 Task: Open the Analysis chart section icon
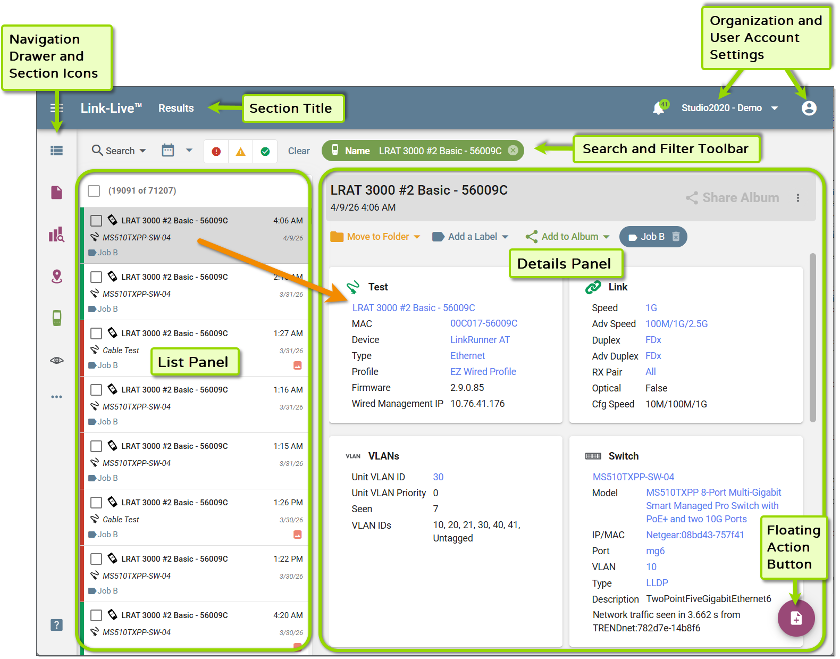coord(56,234)
